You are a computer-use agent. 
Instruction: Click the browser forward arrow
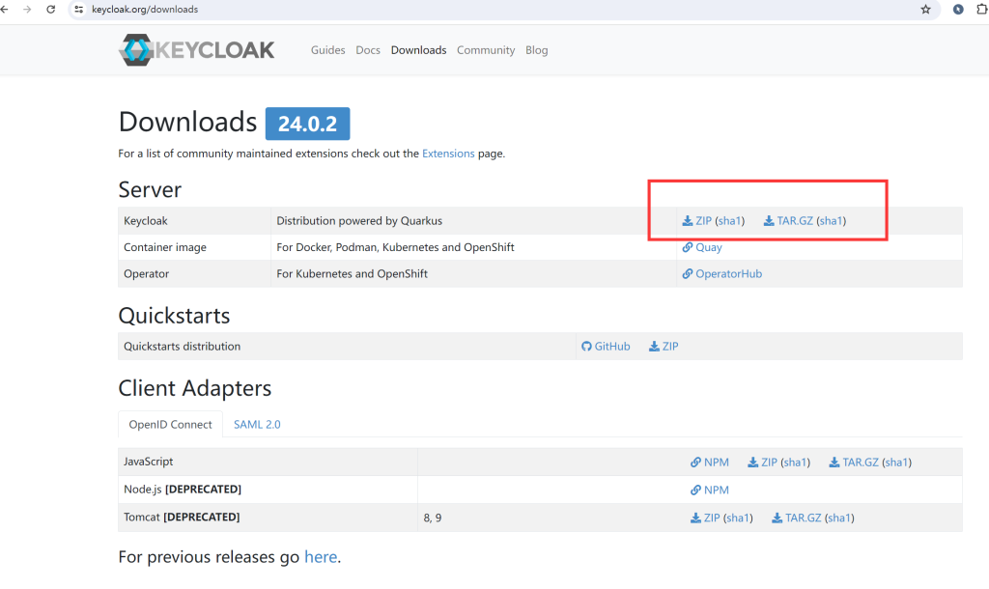[x=27, y=10]
